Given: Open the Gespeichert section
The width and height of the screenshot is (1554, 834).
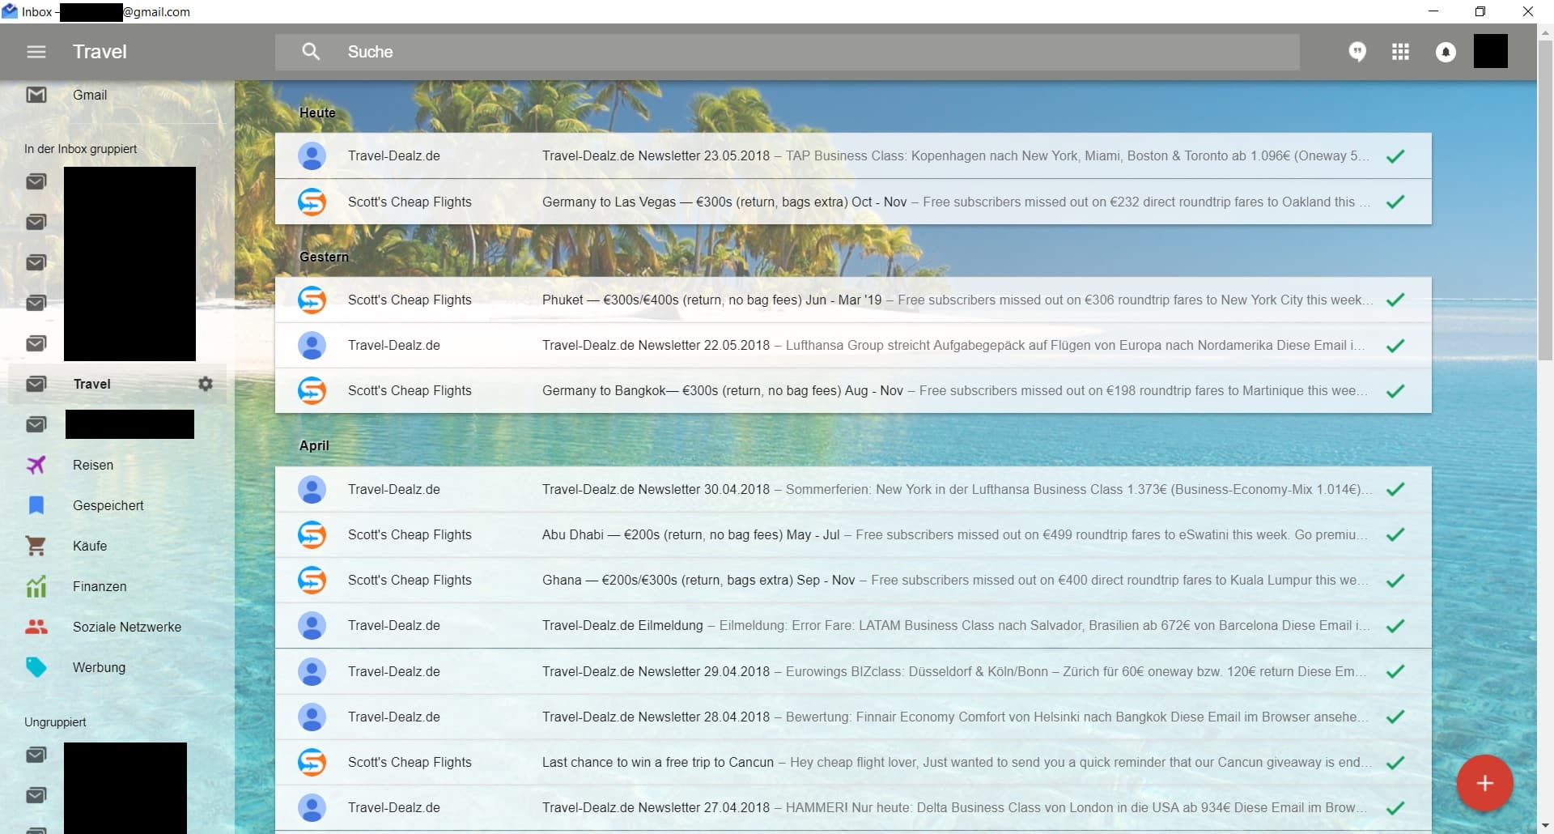Looking at the screenshot, I should (x=117, y=505).
